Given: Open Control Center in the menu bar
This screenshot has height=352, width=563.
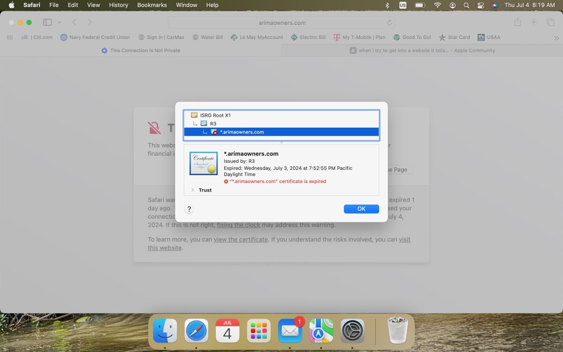Looking at the screenshot, I should click(x=480, y=5).
